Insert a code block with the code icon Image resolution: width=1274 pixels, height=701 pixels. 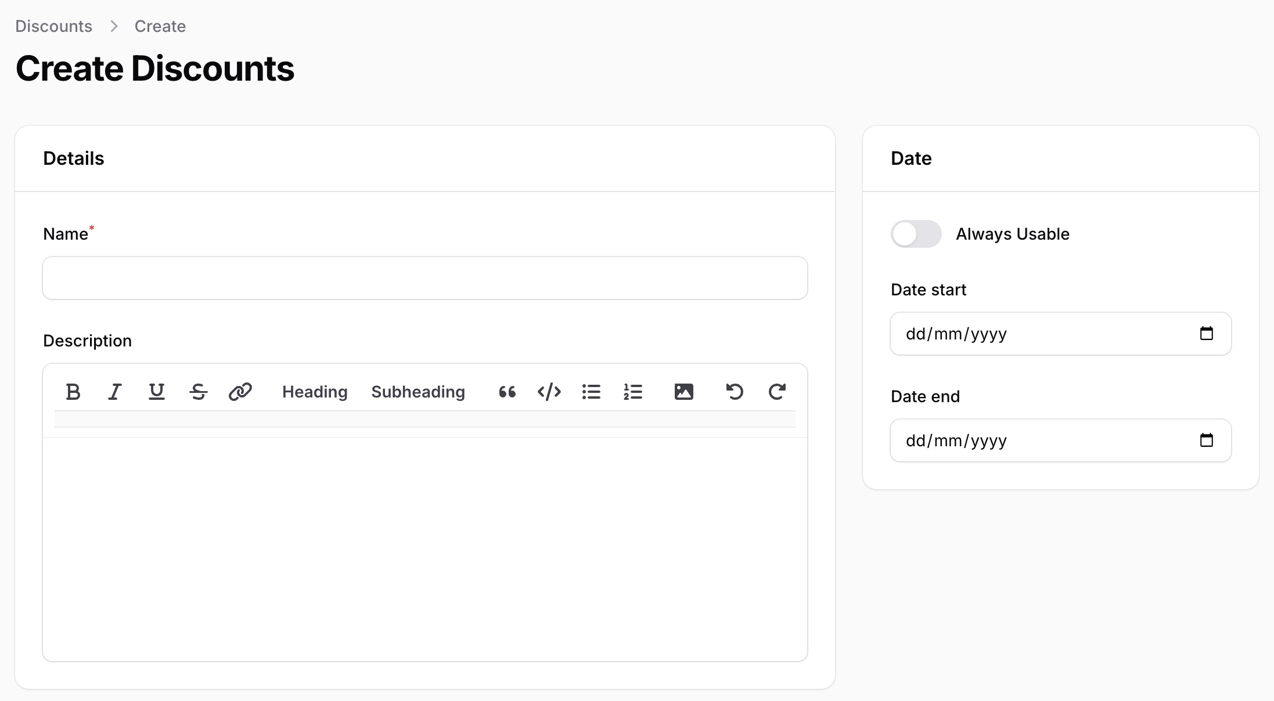pos(549,392)
